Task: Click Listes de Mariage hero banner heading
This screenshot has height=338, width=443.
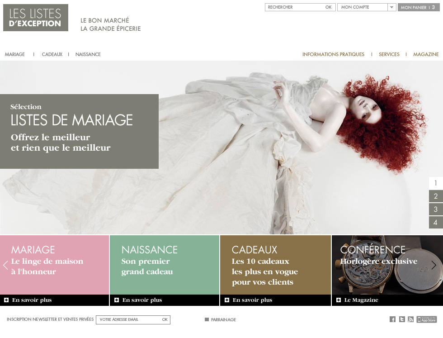Action: coord(72,120)
